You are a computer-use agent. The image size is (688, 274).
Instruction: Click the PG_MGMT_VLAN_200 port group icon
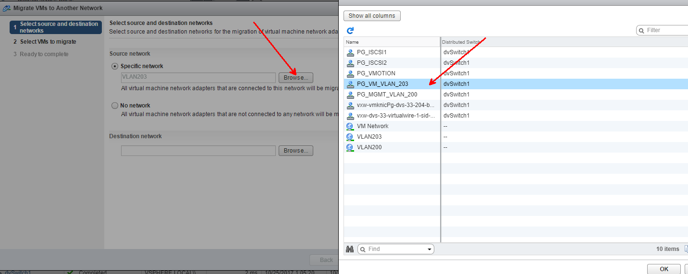(350, 95)
